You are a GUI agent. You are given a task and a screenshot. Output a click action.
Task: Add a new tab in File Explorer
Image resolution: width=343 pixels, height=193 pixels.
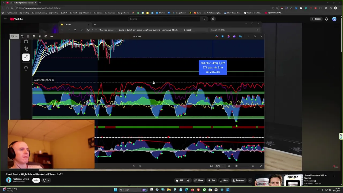click(95, 25)
